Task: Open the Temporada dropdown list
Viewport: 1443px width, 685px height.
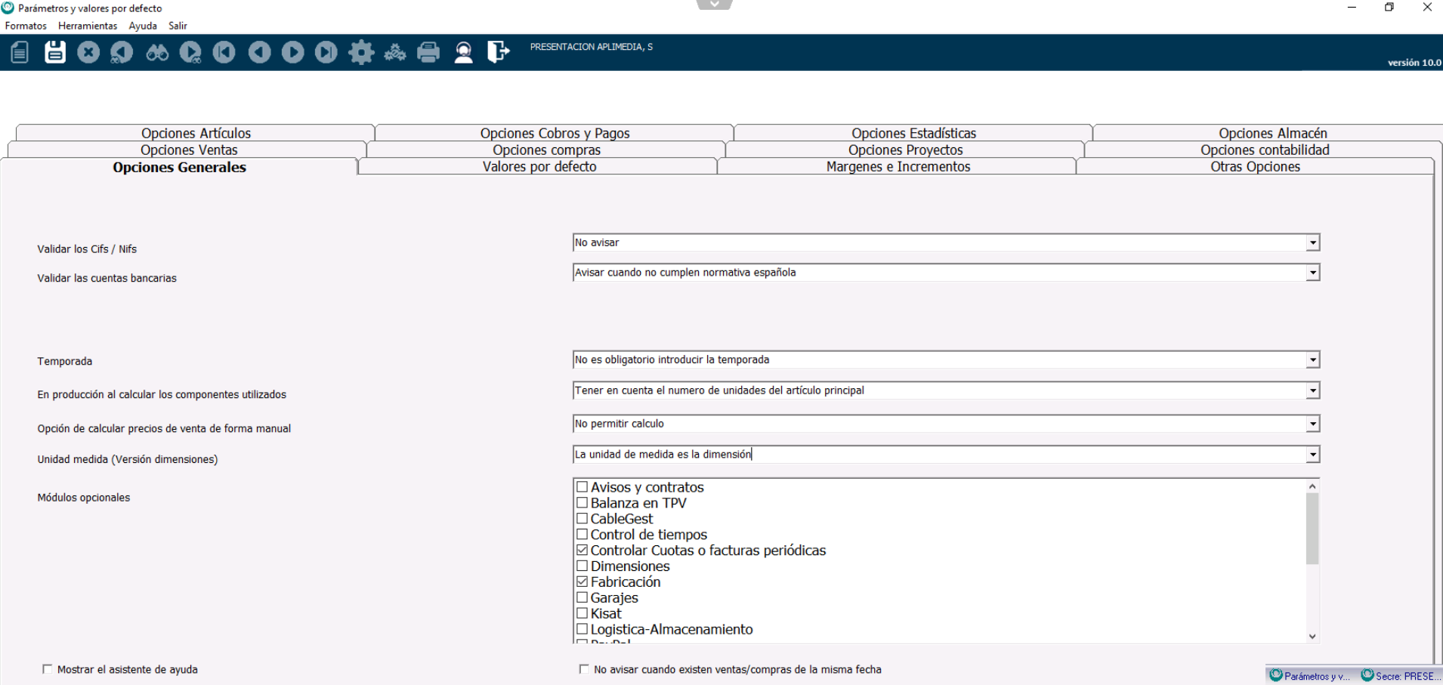Action: 1312,360
